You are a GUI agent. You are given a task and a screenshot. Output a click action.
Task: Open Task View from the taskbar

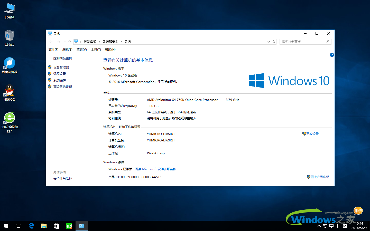[18, 226]
